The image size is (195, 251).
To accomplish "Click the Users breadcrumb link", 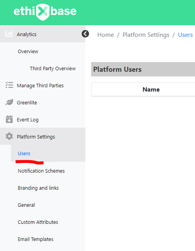I will [x=185, y=35].
